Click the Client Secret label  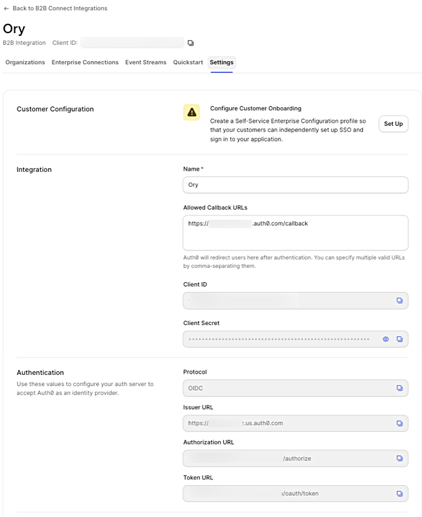pos(201,323)
